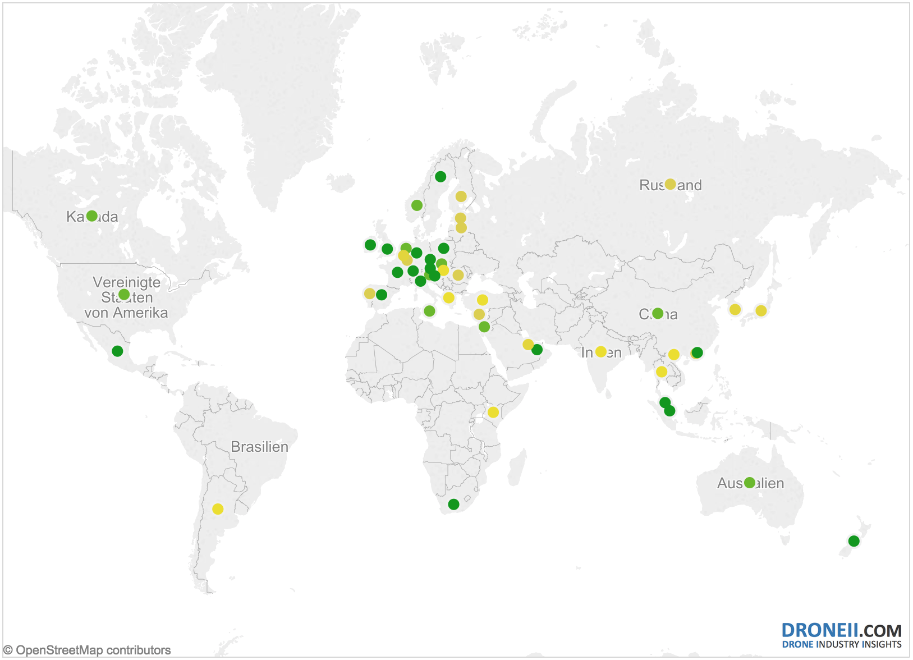Select the green marker on Spain
This screenshot has height=660, width=913.
(x=382, y=294)
